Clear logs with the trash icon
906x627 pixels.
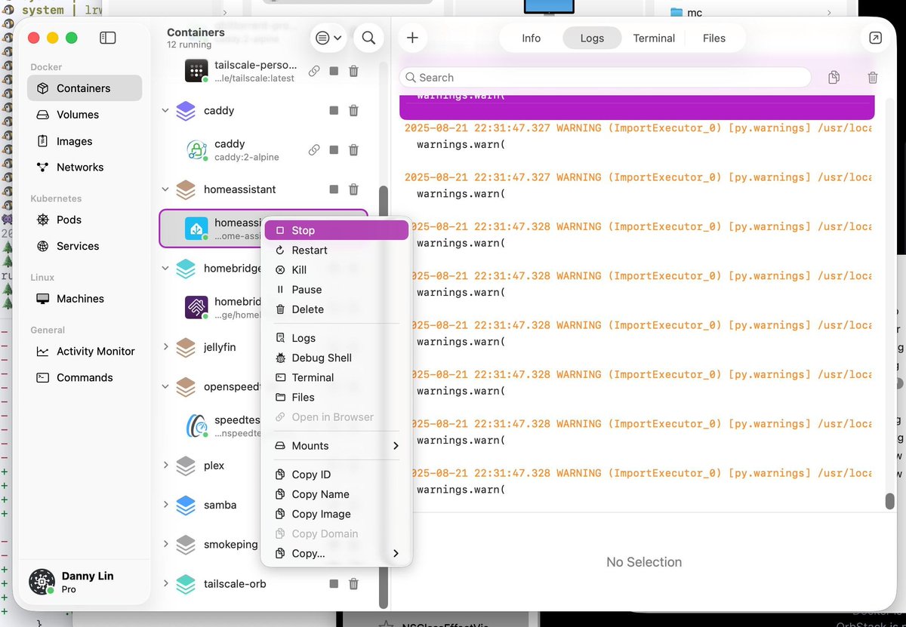click(x=873, y=77)
